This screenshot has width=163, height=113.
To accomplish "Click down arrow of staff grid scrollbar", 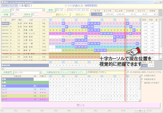I will pyautogui.click(x=161, y=59).
